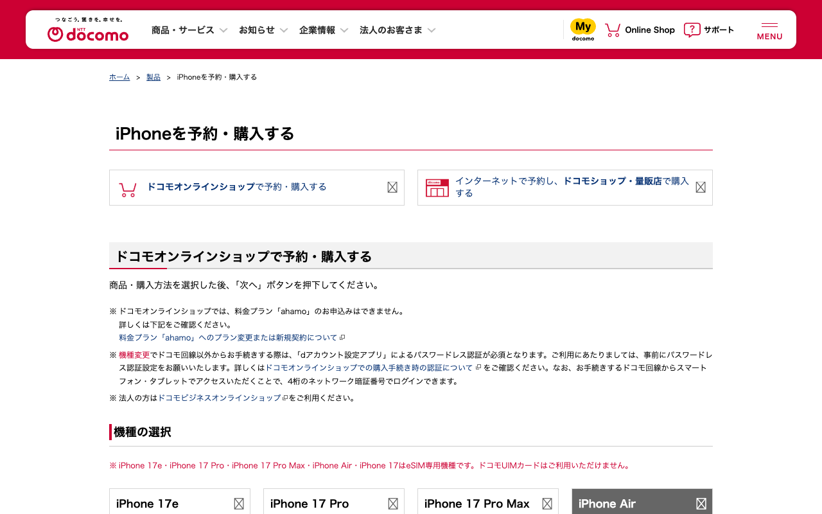Click the red 機種変更 text
The width and height of the screenshot is (822, 514).
tap(134, 355)
